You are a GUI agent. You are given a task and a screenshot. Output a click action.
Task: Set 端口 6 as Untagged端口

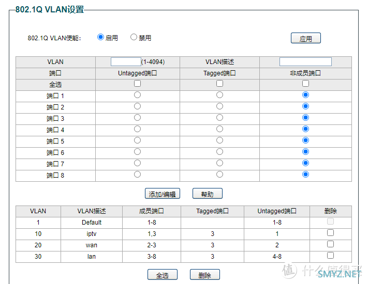(x=137, y=152)
